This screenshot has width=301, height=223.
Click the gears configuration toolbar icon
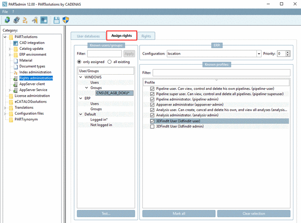click(x=44, y=20)
